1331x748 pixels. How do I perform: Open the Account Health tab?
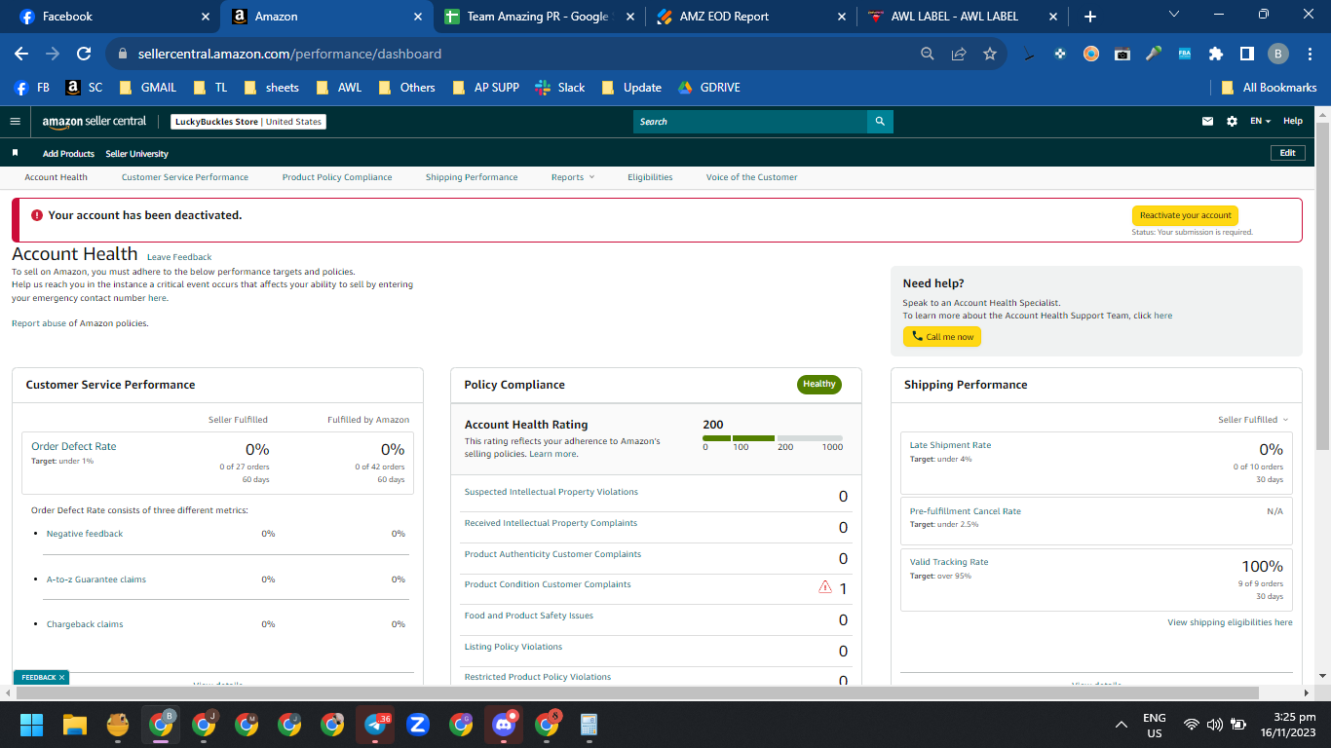[57, 177]
